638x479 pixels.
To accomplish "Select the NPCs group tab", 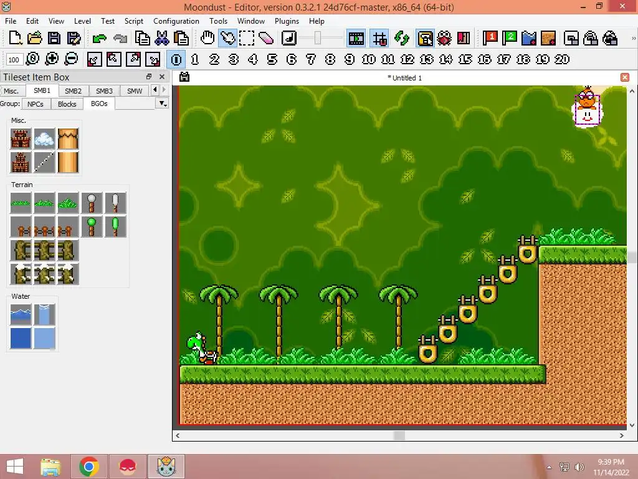I will tap(36, 104).
